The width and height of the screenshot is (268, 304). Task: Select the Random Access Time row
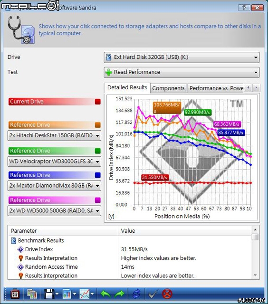point(130,267)
